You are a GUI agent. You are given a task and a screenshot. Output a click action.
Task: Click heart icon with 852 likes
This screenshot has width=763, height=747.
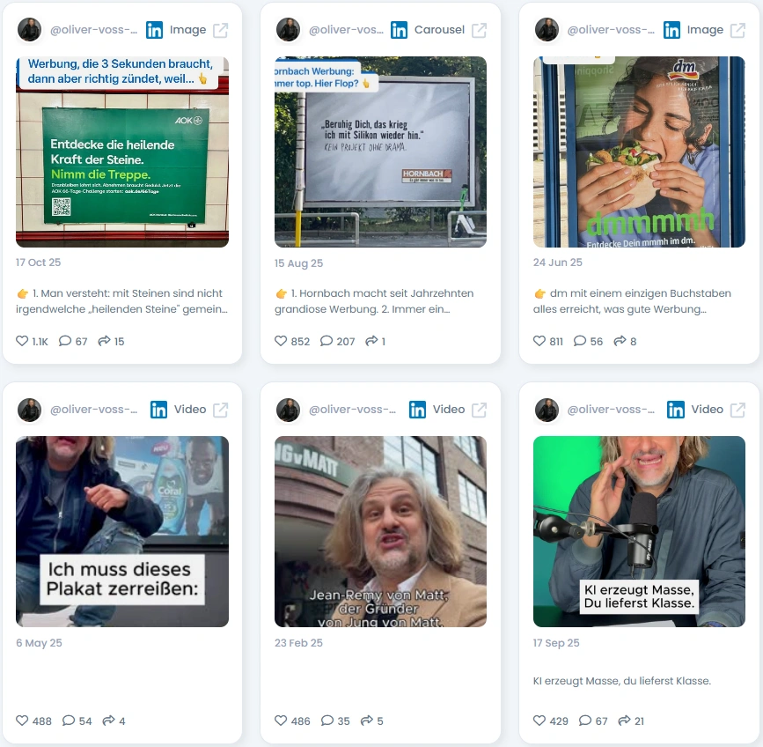[281, 341]
